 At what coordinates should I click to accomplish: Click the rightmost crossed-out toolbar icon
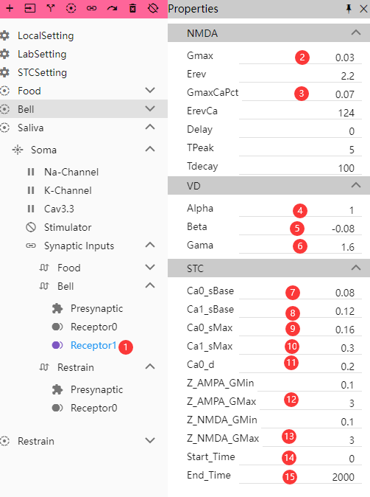[154, 8]
